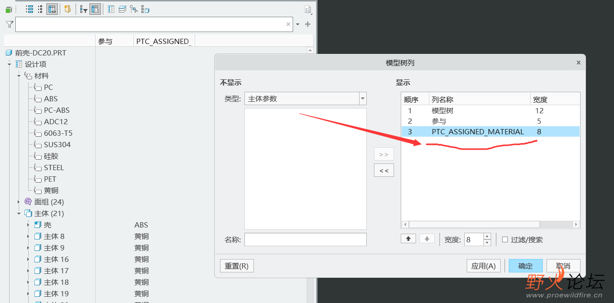
Task: Expand the 面组 (24) node
Action: [19, 202]
